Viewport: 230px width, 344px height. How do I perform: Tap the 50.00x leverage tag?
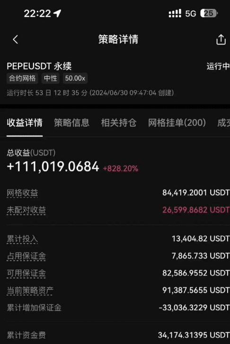(75, 79)
